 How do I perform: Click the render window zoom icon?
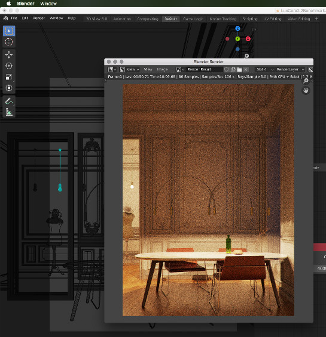(306, 81)
